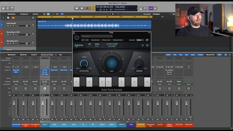Select the blue Instrumental audio region

[x=94, y=25]
